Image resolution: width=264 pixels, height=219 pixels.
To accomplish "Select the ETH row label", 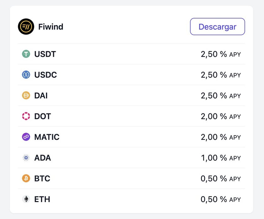I will click(42, 199).
